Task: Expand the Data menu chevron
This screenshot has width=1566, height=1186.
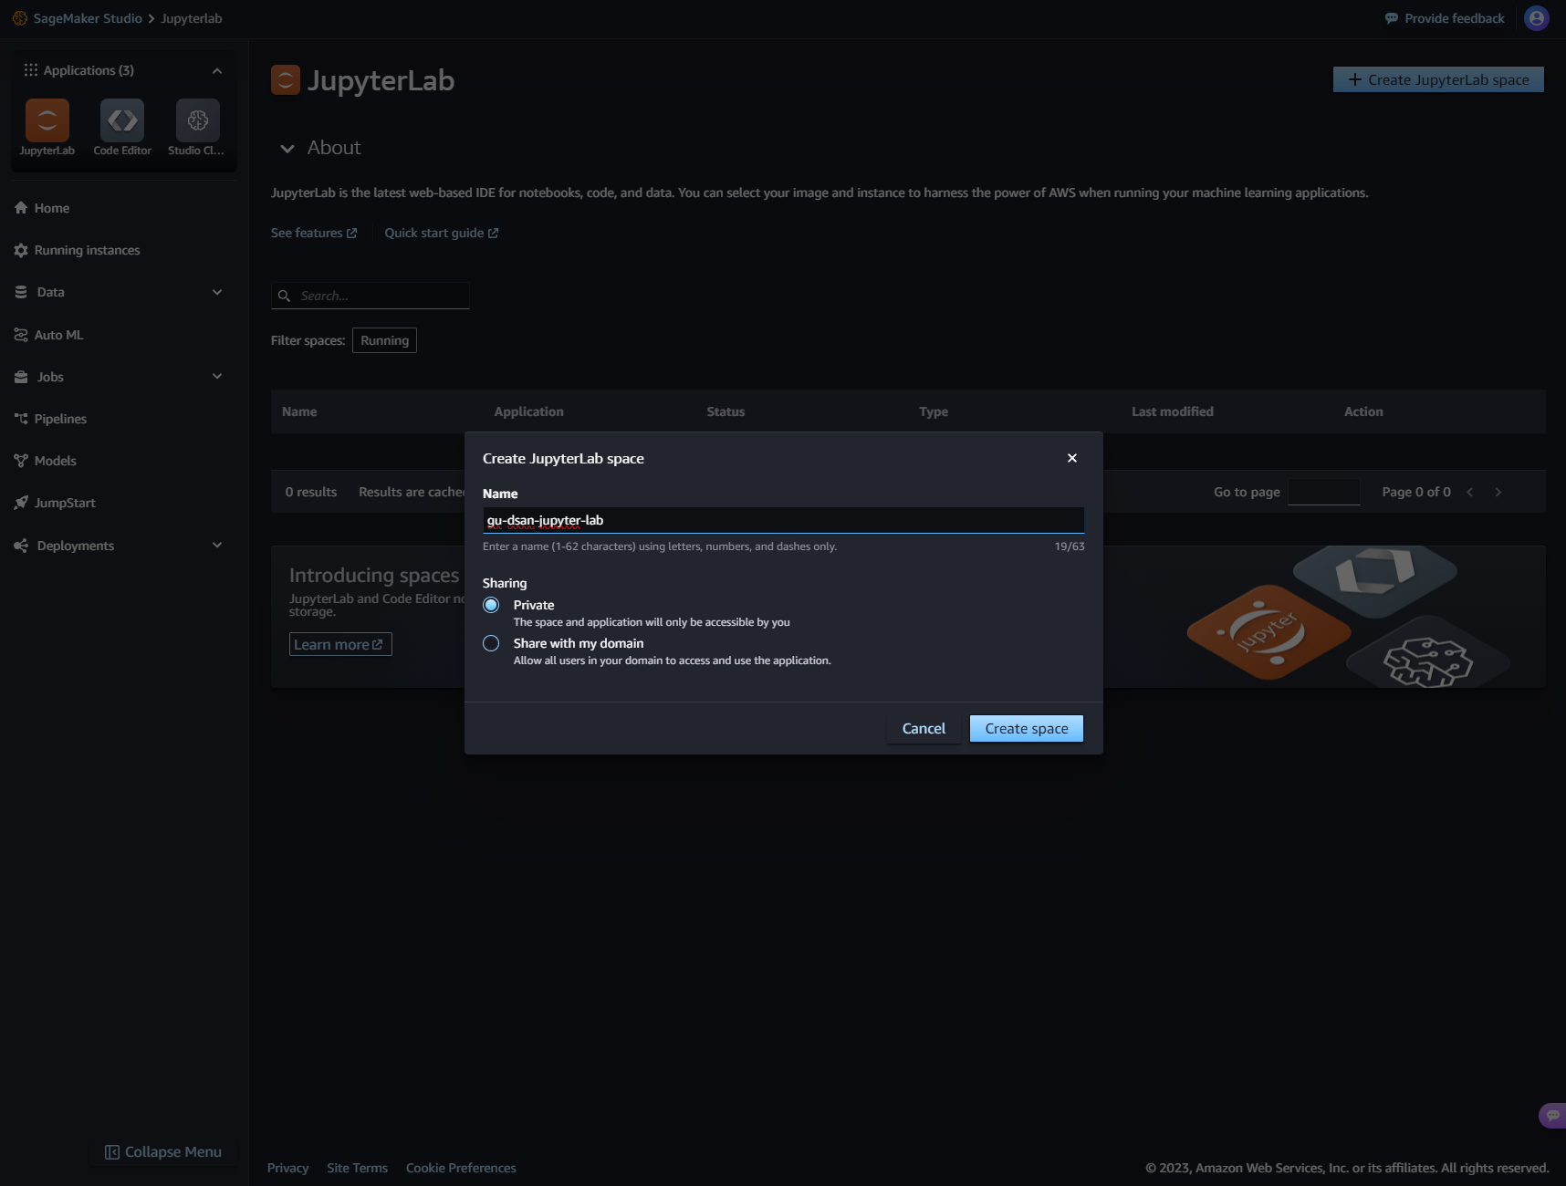Action: pos(217,292)
